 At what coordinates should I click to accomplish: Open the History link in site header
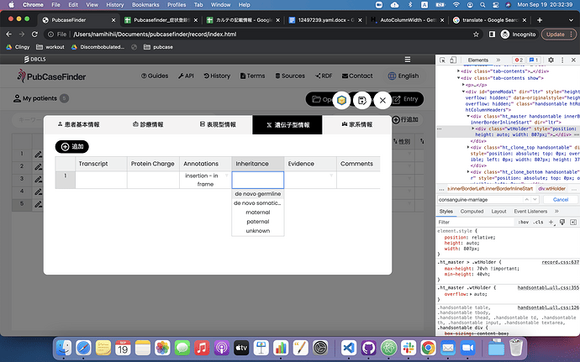click(217, 76)
